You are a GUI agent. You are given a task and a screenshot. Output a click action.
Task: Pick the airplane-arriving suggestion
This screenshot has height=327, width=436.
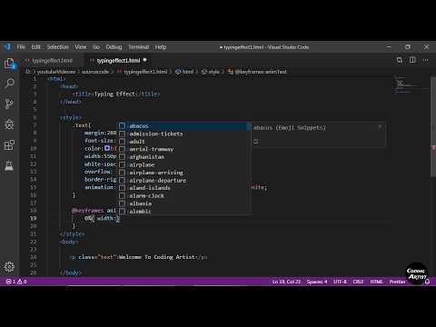(x=183, y=173)
